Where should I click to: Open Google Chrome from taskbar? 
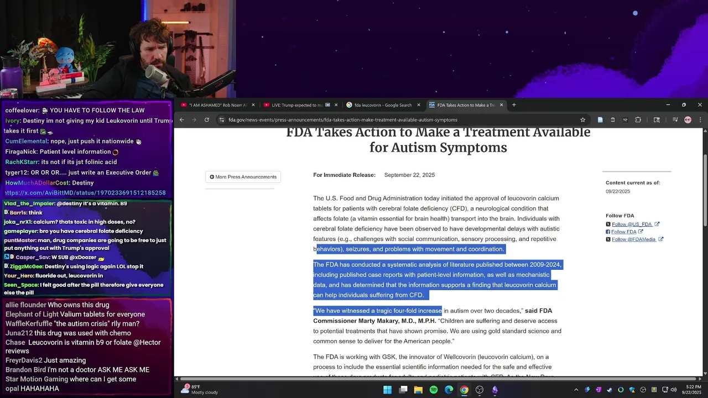tap(464, 390)
